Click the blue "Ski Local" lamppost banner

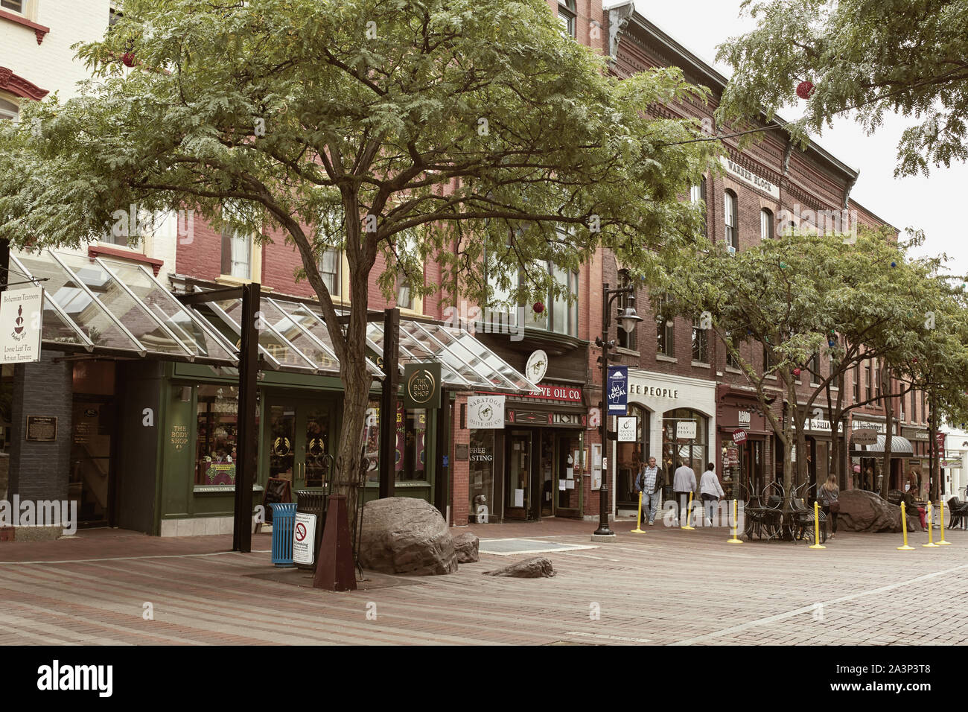[x=617, y=390]
